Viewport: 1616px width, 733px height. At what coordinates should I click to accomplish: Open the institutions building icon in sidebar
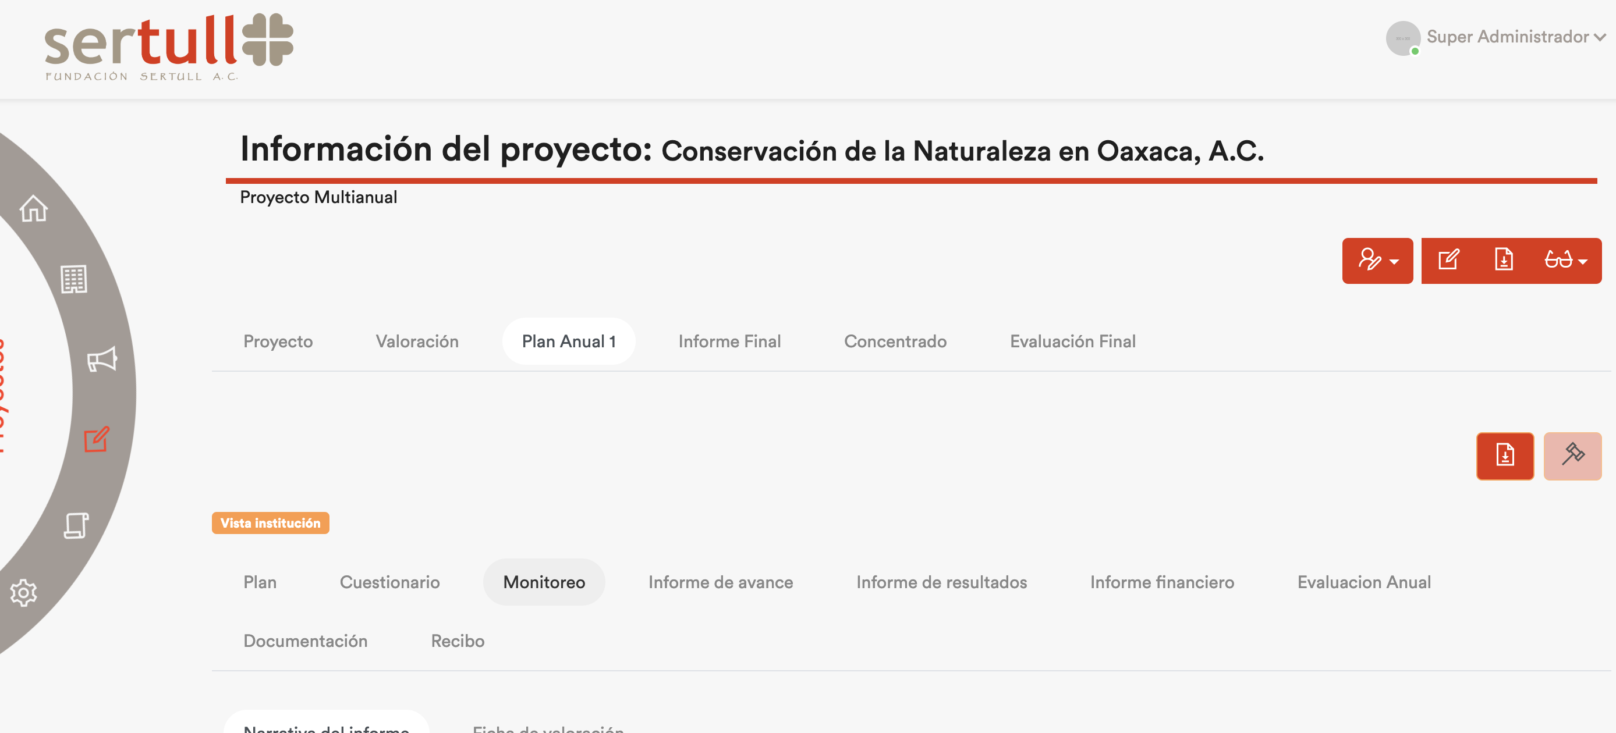(74, 279)
